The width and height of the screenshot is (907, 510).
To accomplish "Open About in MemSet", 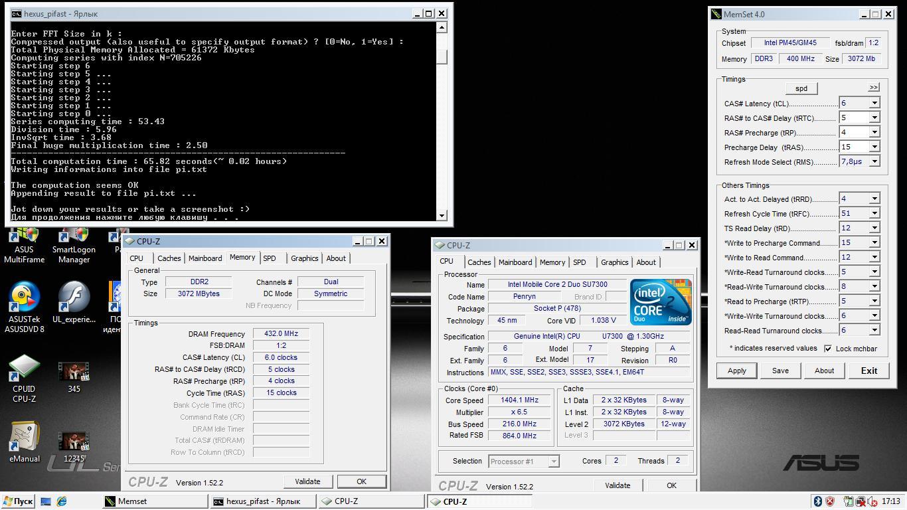I will [824, 371].
